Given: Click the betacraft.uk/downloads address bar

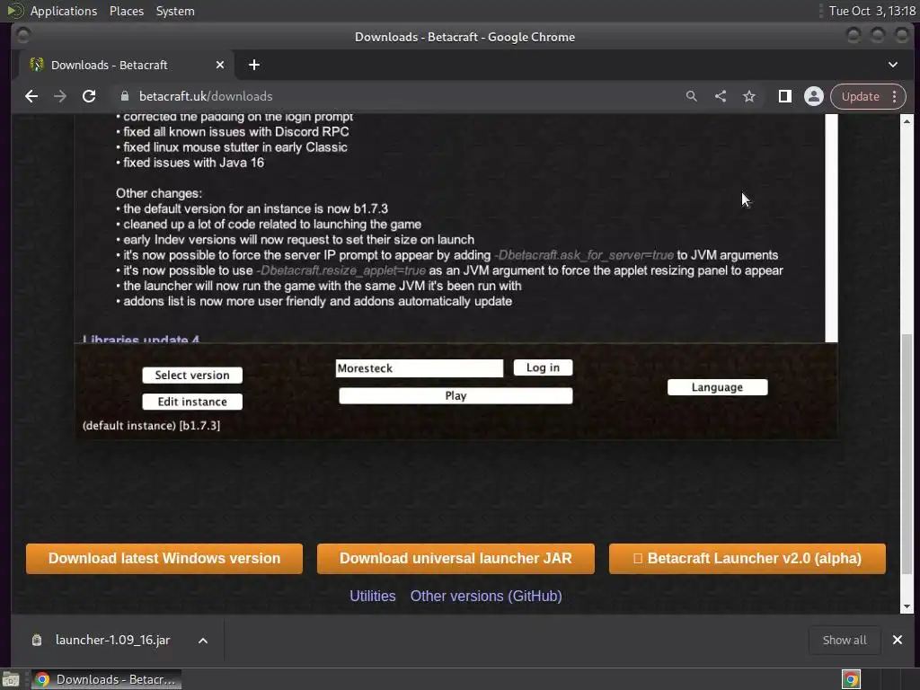Looking at the screenshot, I should tap(399, 96).
